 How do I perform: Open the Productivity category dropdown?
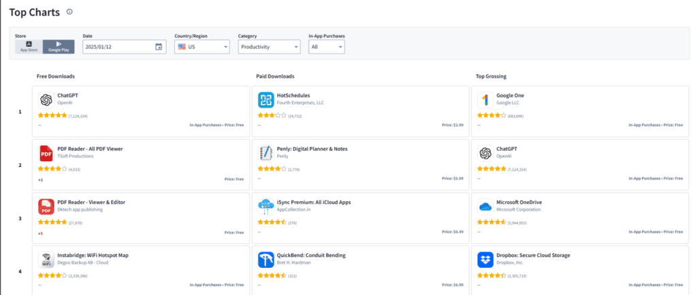[x=269, y=47]
